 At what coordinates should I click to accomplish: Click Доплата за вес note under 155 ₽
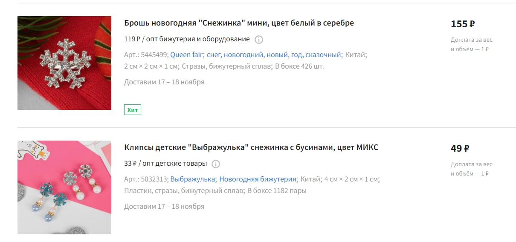(x=471, y=44)
